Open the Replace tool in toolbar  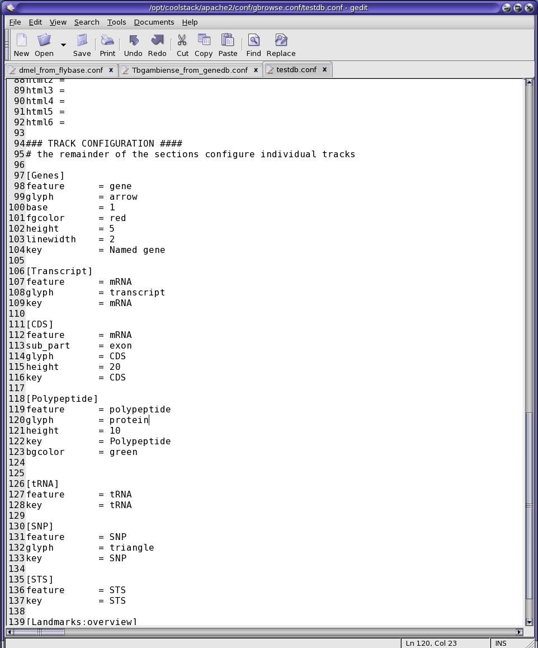[x=281, y=45]
